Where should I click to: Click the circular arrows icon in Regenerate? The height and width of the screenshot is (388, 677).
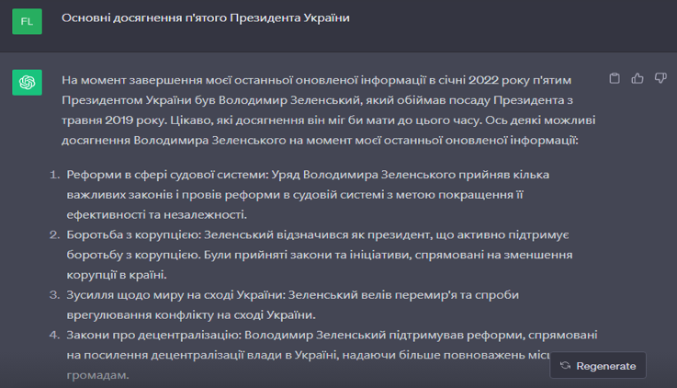tap(565, 366)
